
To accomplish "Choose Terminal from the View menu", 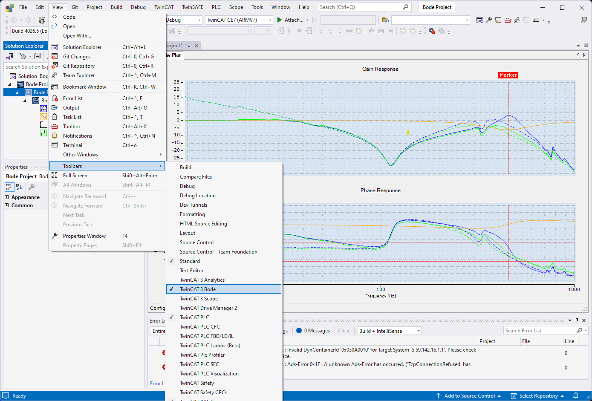I will [107, 145].
